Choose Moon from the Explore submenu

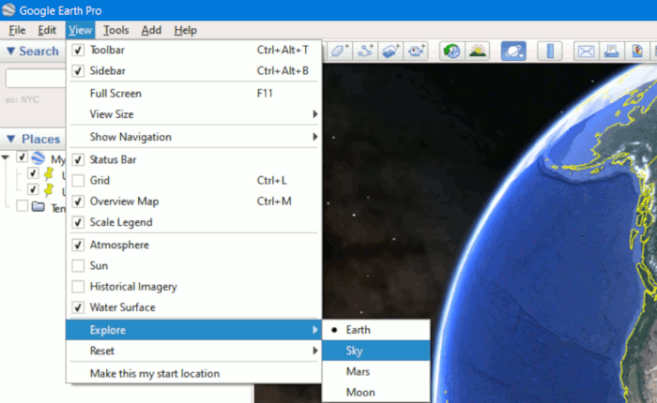click(x=375, y=393)
